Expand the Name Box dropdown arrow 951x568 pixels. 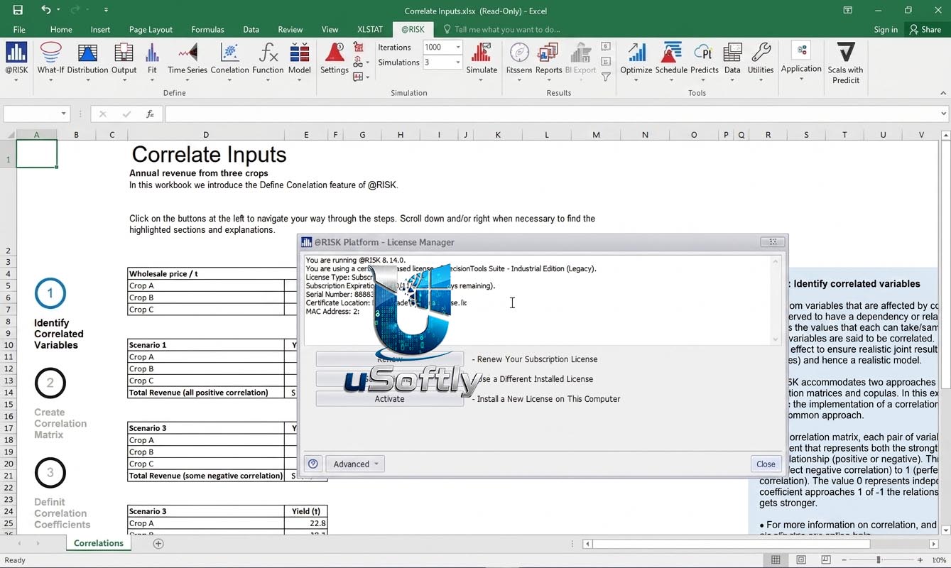[63, 114]
